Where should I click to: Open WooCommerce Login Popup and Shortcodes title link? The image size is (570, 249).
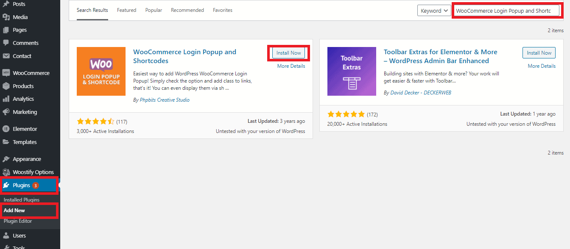[x=185, y=56]
